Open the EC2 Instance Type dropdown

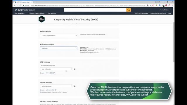coord(58,48)
